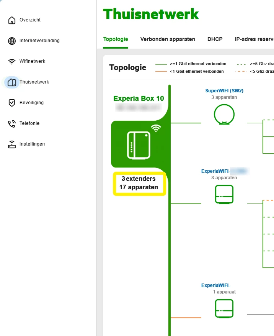
Task: Select the Topologie tab
Action: 116,39
